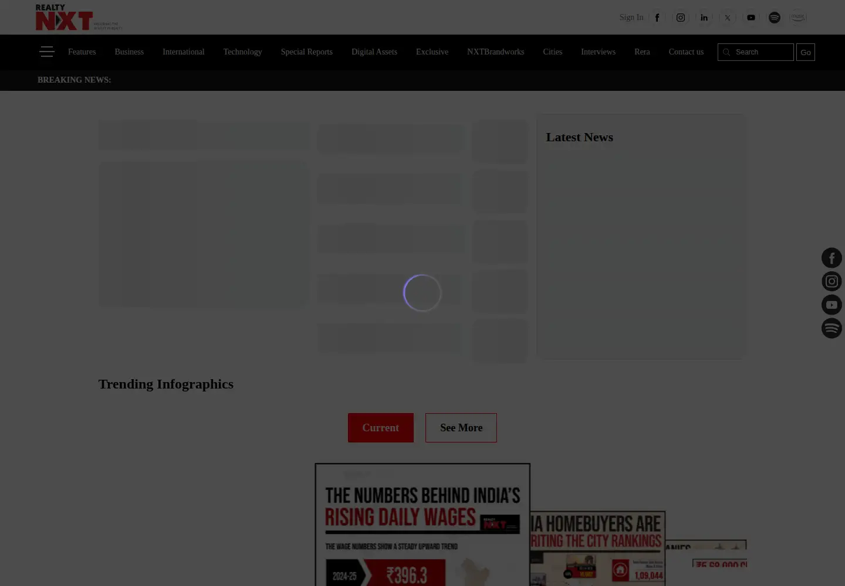Click the Sign In link
The image size is (845, 586).
click(631, 18)
